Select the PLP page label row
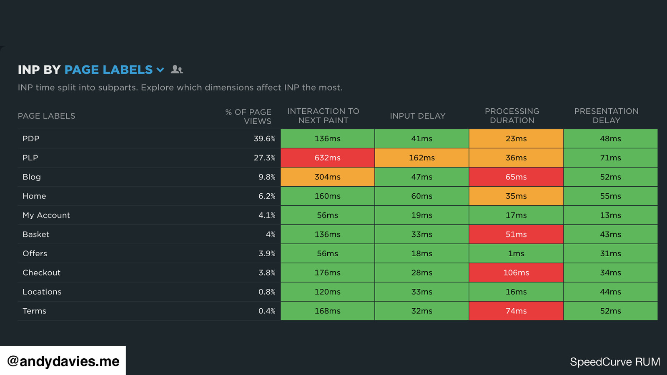This screenshot has height=375, width=667. [30, 158]
